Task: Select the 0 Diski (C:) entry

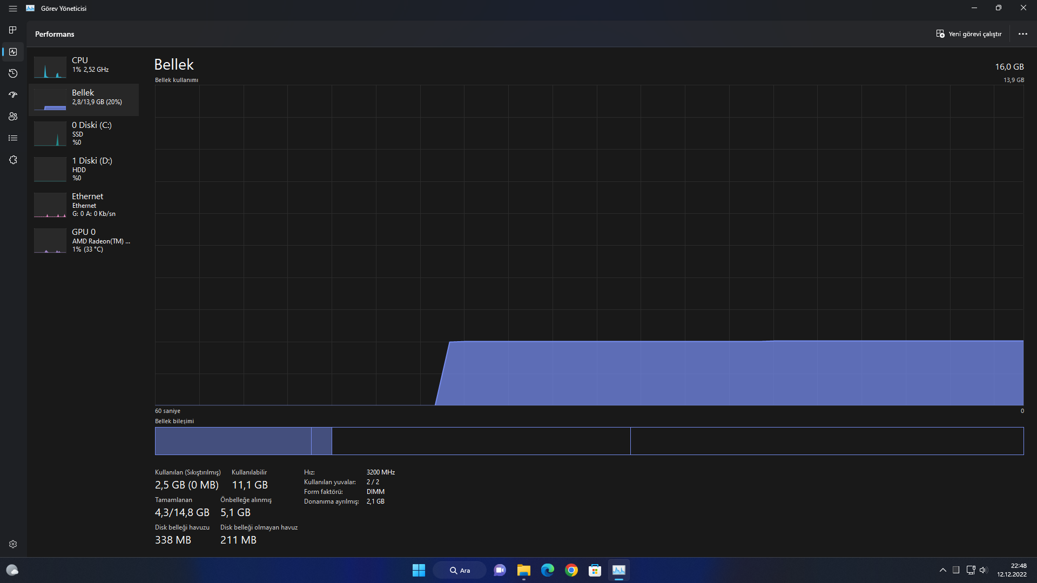Action: (x=84, y=133)
